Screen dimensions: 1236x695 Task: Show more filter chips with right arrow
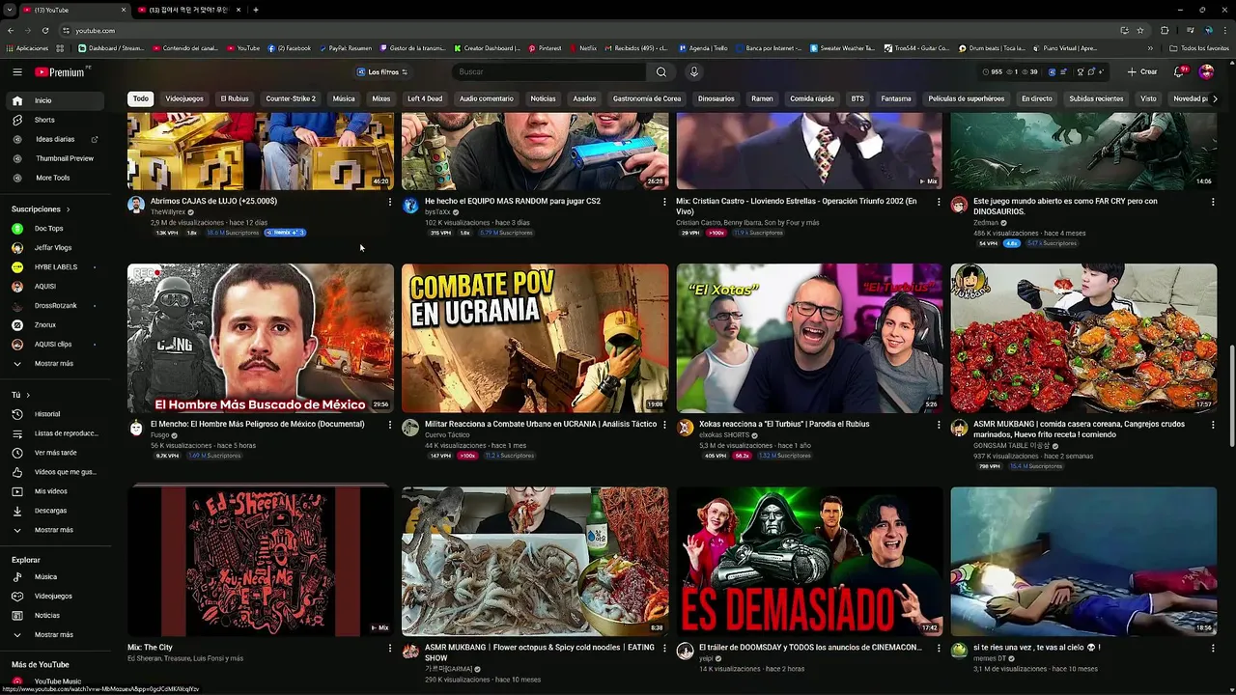(x=1214, y=98)
